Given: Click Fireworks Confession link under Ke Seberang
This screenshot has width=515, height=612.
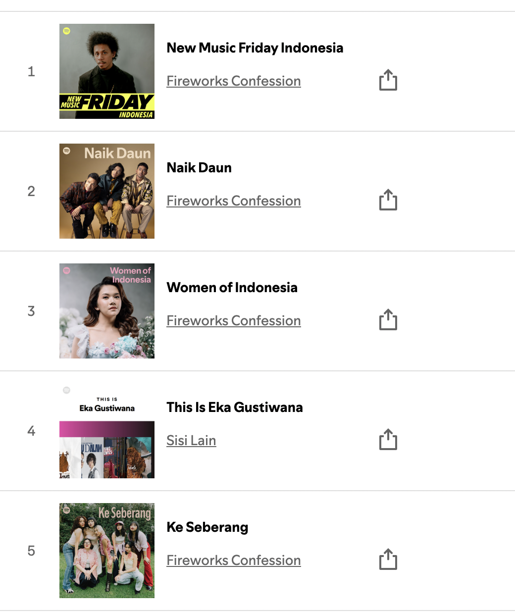Looking at the screenshot, I should tap(234, 560).
